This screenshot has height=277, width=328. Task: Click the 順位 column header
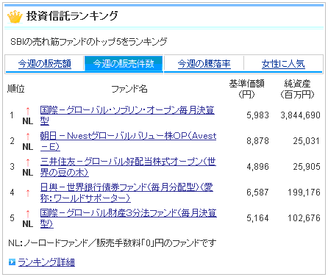point(16,89)
